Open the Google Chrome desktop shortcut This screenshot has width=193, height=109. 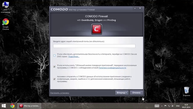pos(5,24)
